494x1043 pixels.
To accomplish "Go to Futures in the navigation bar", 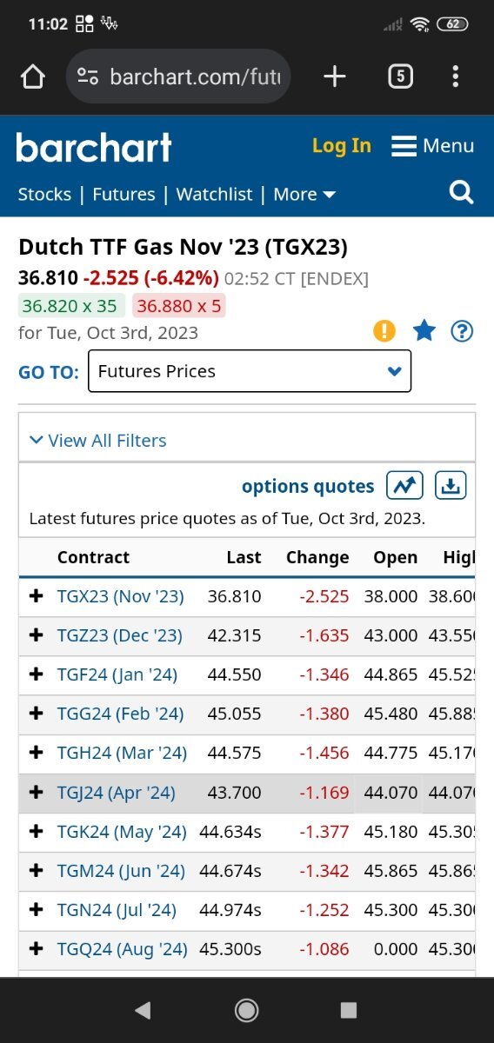I will click(123, 194).
